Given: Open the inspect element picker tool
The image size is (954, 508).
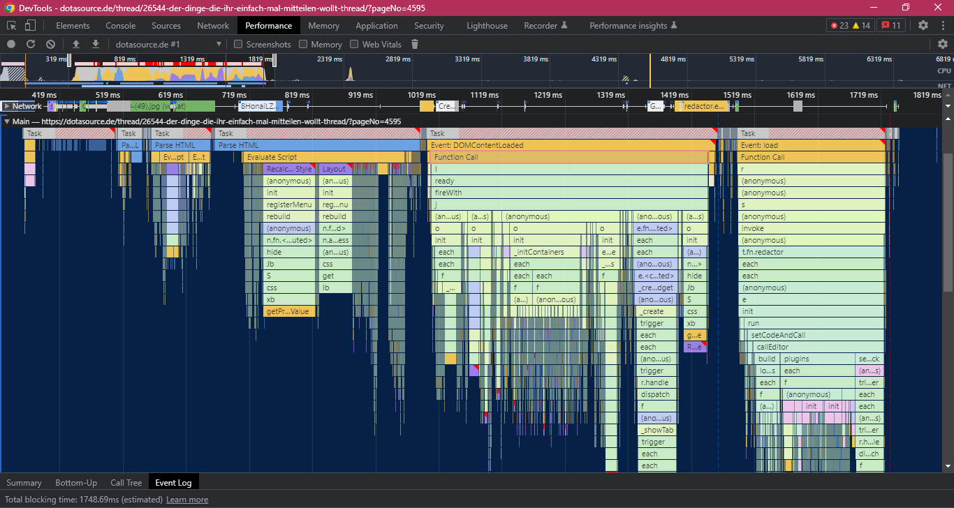Looking at the screenshot, I should (12, 26).
